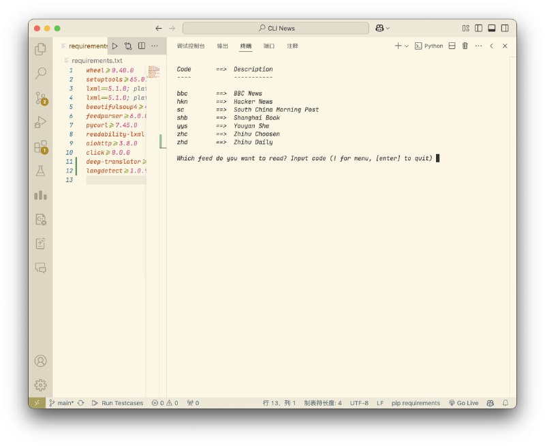Open the Run and Debug view

[41, 123]
